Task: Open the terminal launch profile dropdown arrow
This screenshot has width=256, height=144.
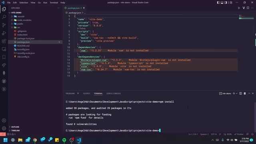Action: (x=236, y=94)
